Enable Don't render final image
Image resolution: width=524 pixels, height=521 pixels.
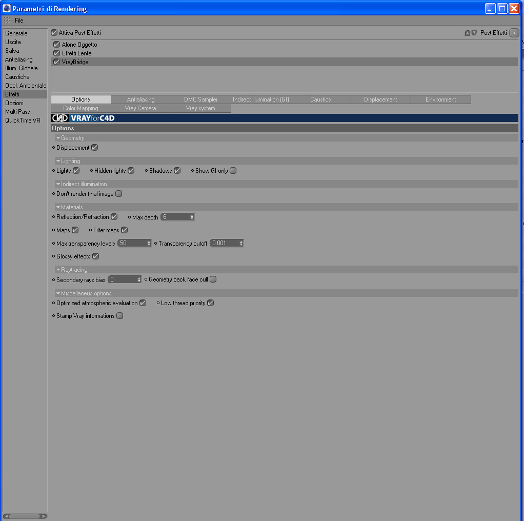[x=118, y=193]
